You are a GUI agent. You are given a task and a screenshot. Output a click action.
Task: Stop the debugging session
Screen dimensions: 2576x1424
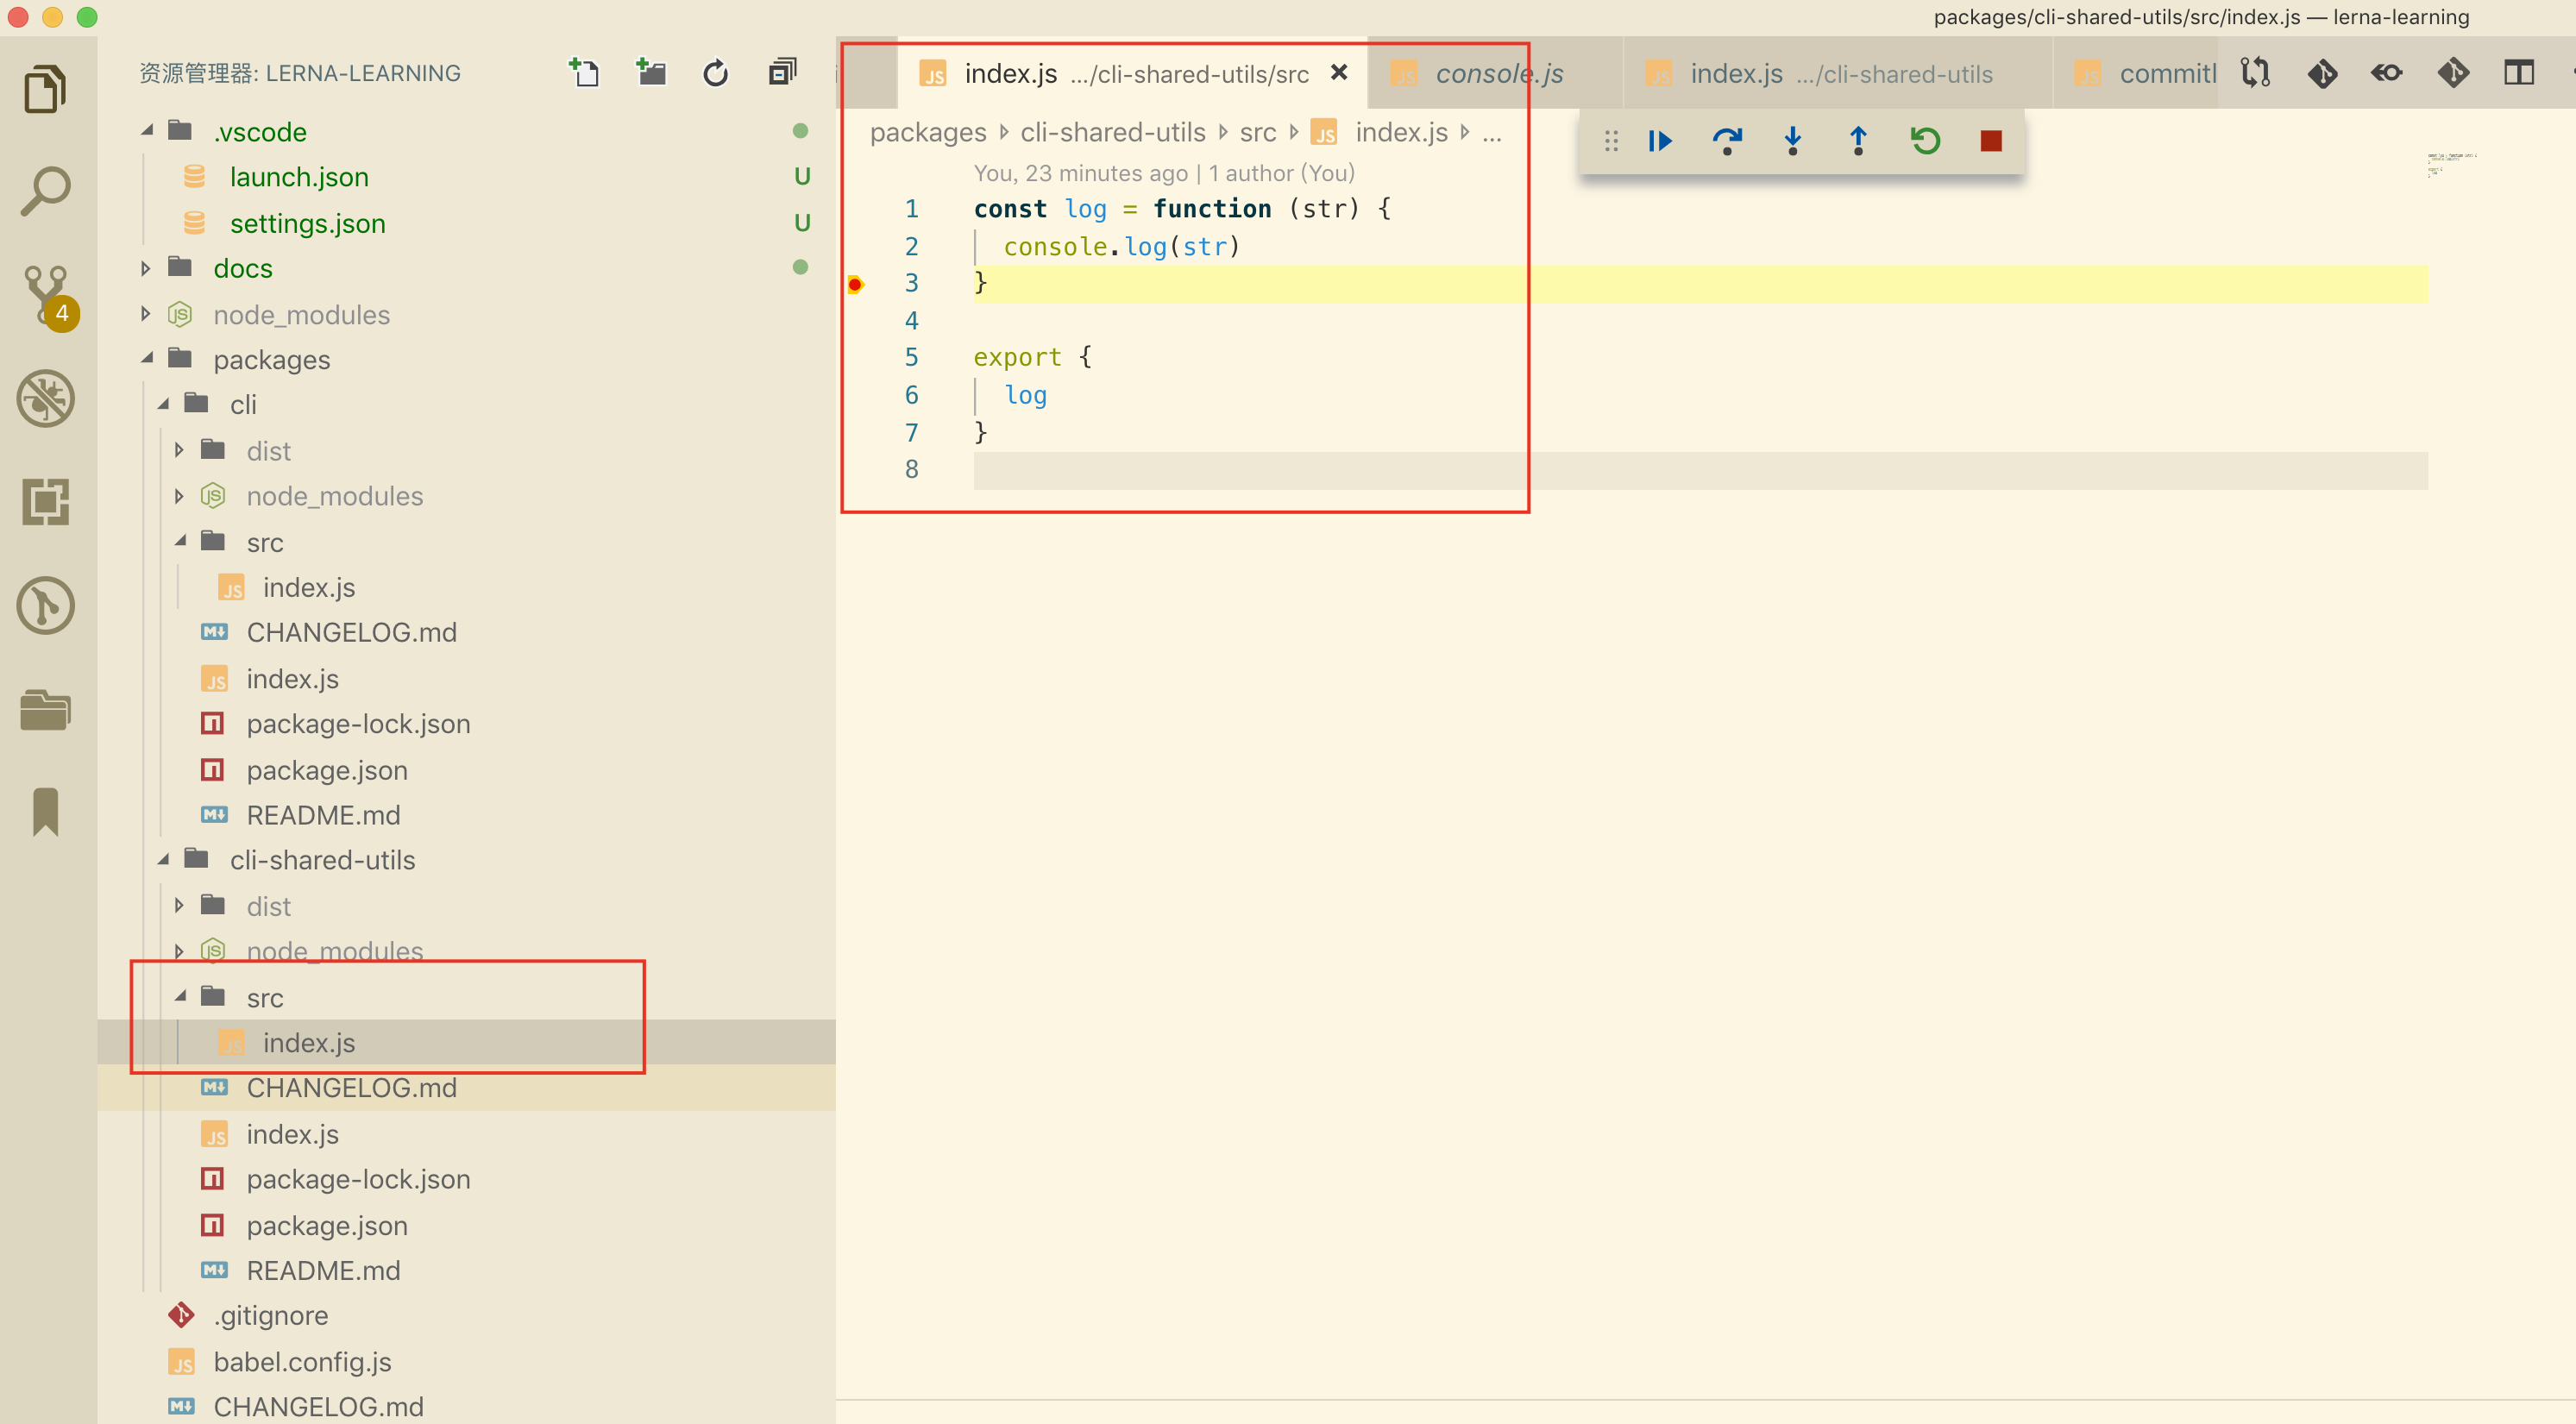coord(1990,141)
